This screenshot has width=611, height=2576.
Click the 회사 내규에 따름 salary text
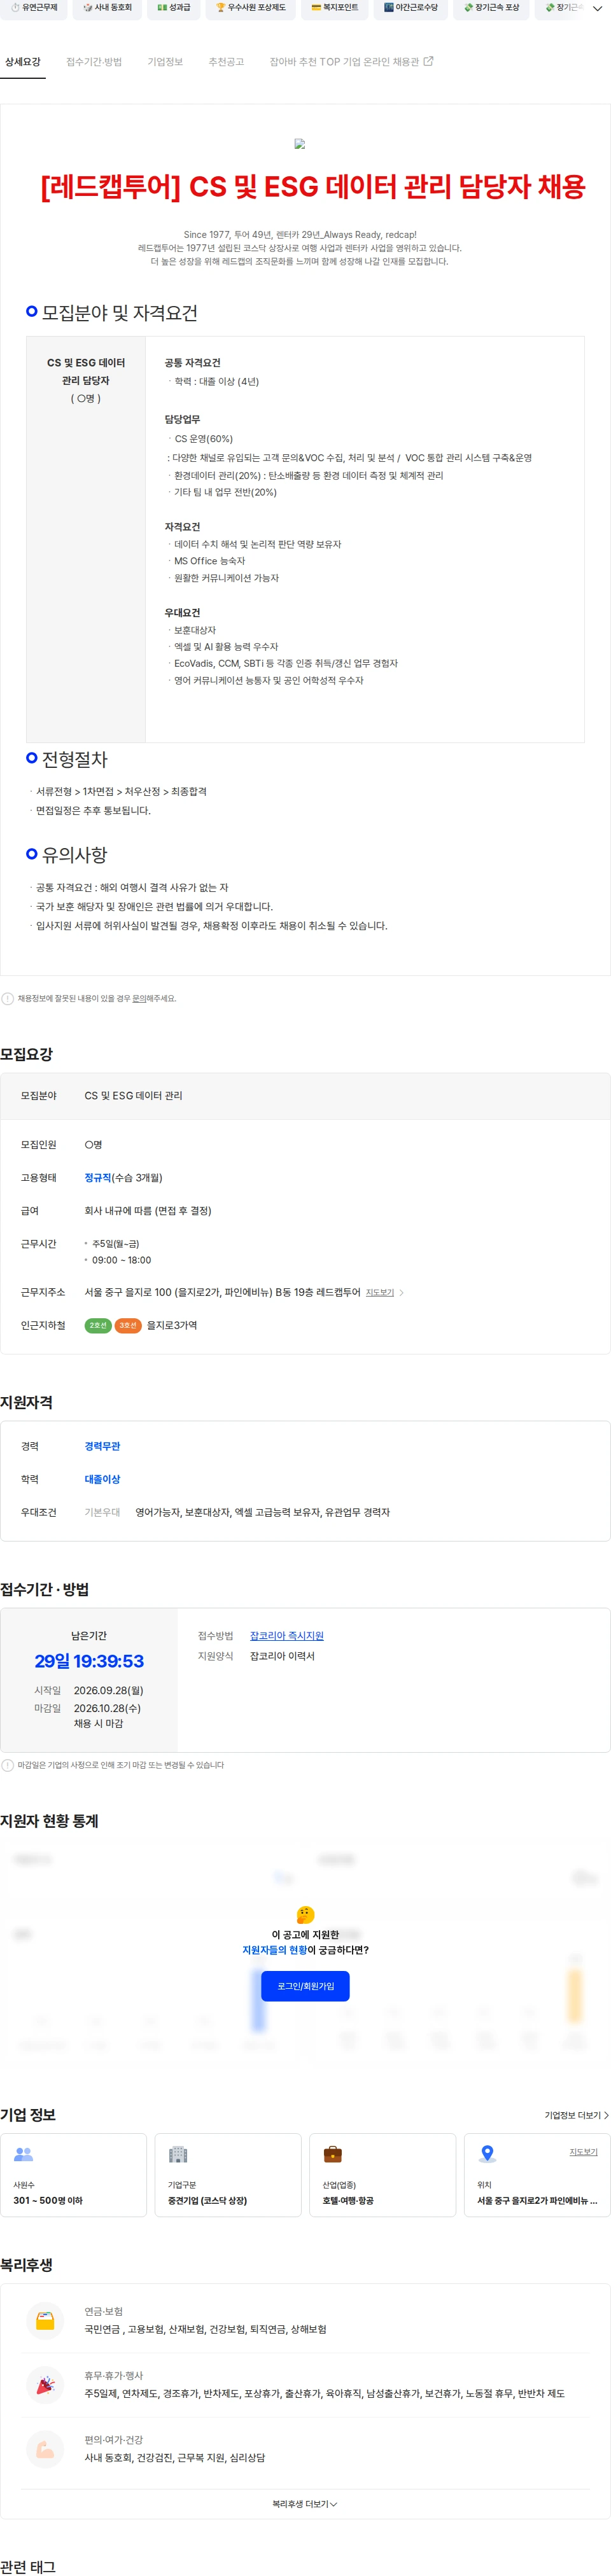[x=148, y=1210]
